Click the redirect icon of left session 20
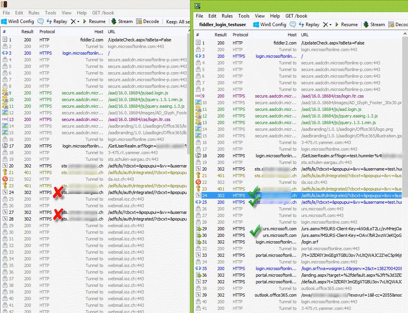Image resolution: width=408 pixels, height=313 pixels. (x=5, y=166)
